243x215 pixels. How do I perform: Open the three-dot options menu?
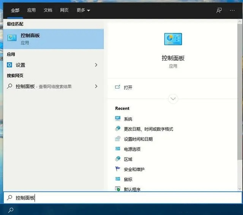click(232, 10)
